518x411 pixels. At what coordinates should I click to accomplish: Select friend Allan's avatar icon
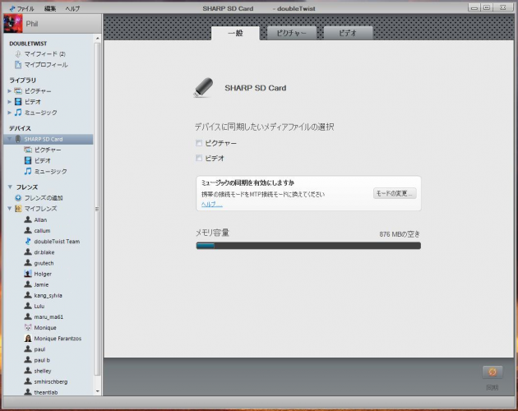28,219
